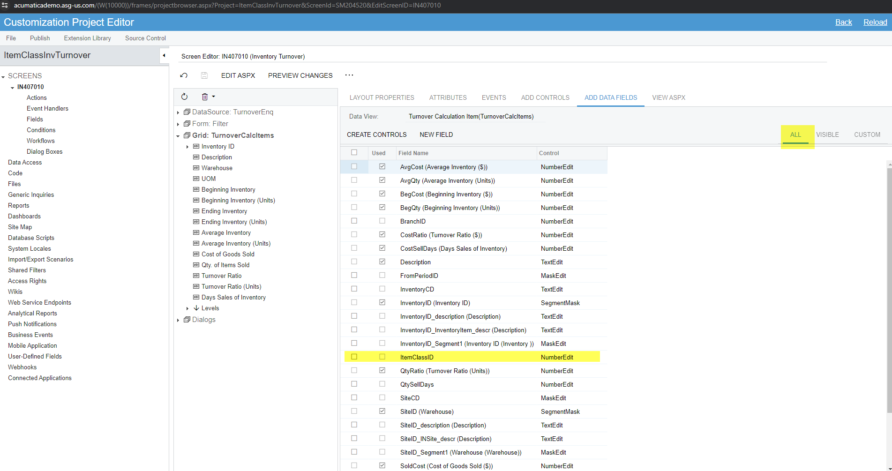Image resolution: width=892 pixels, height=471 pixels.
Task: Select Event Handlers in the screens tree
Action: tap(47, 108)
